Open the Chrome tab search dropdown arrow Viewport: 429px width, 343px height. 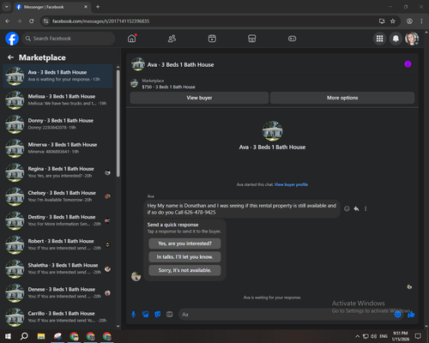(x=7, y=7)
